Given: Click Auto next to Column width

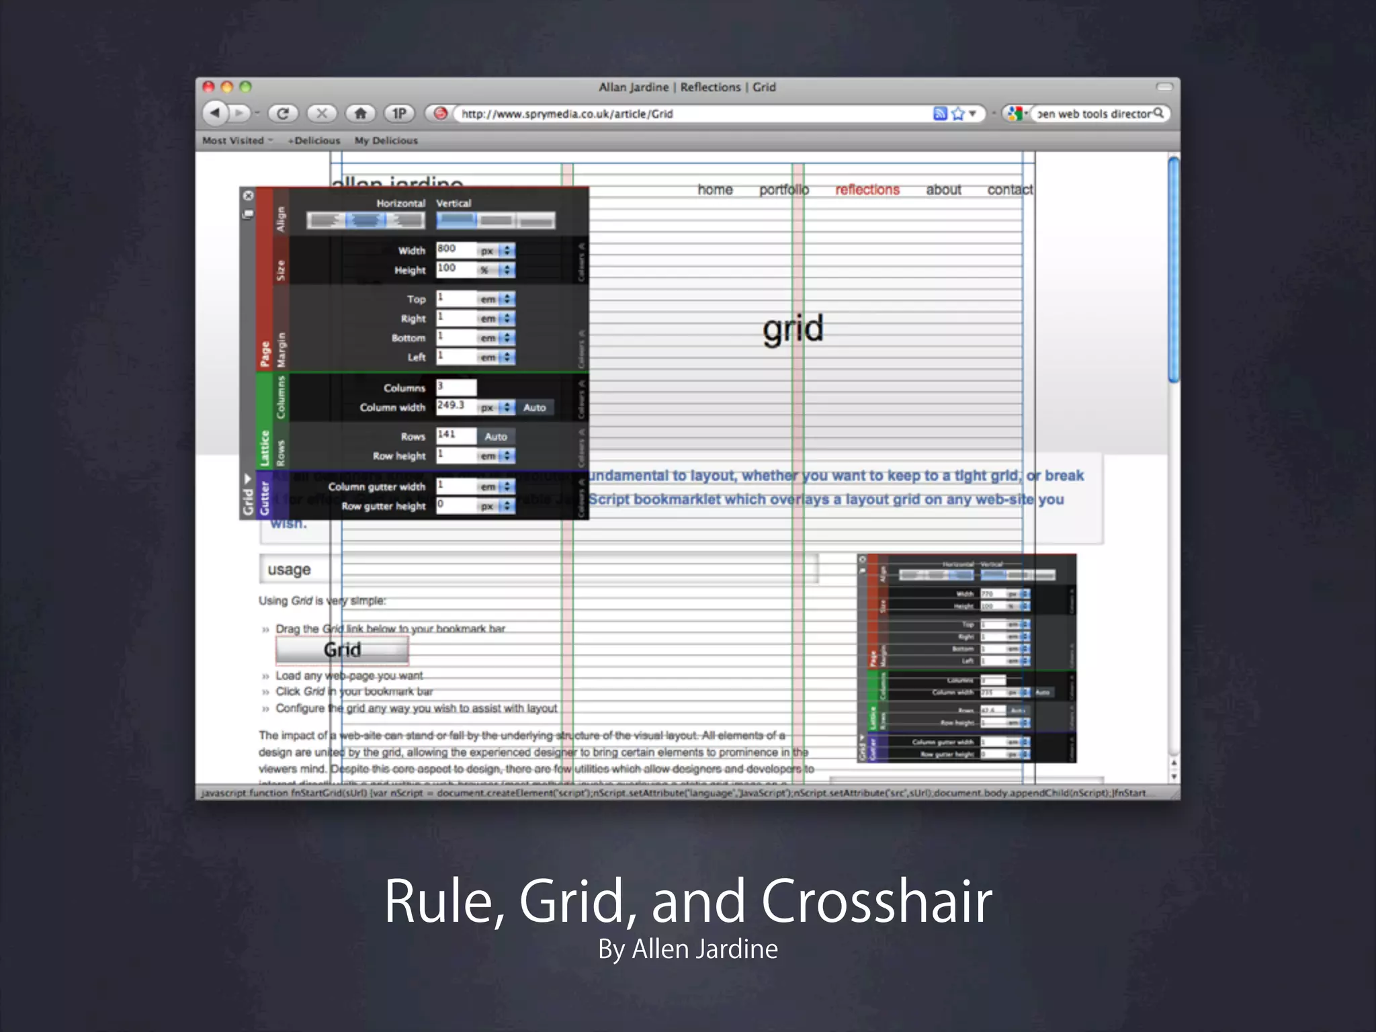Looking at the screenshot, I should pyautogui.click(x=535, y=408).
